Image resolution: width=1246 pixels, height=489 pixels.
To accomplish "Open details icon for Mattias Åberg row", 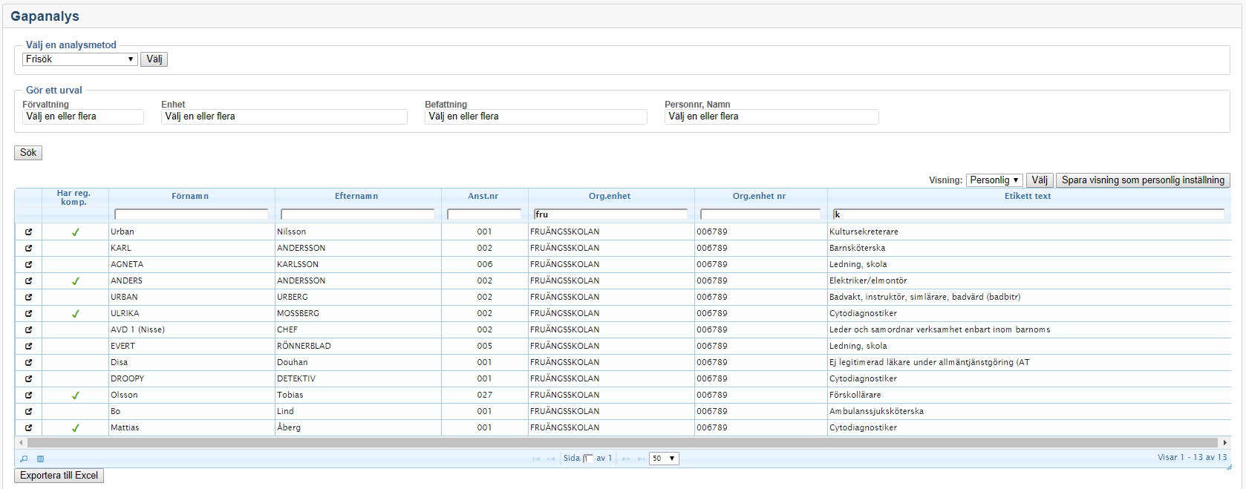I will 28,428.
